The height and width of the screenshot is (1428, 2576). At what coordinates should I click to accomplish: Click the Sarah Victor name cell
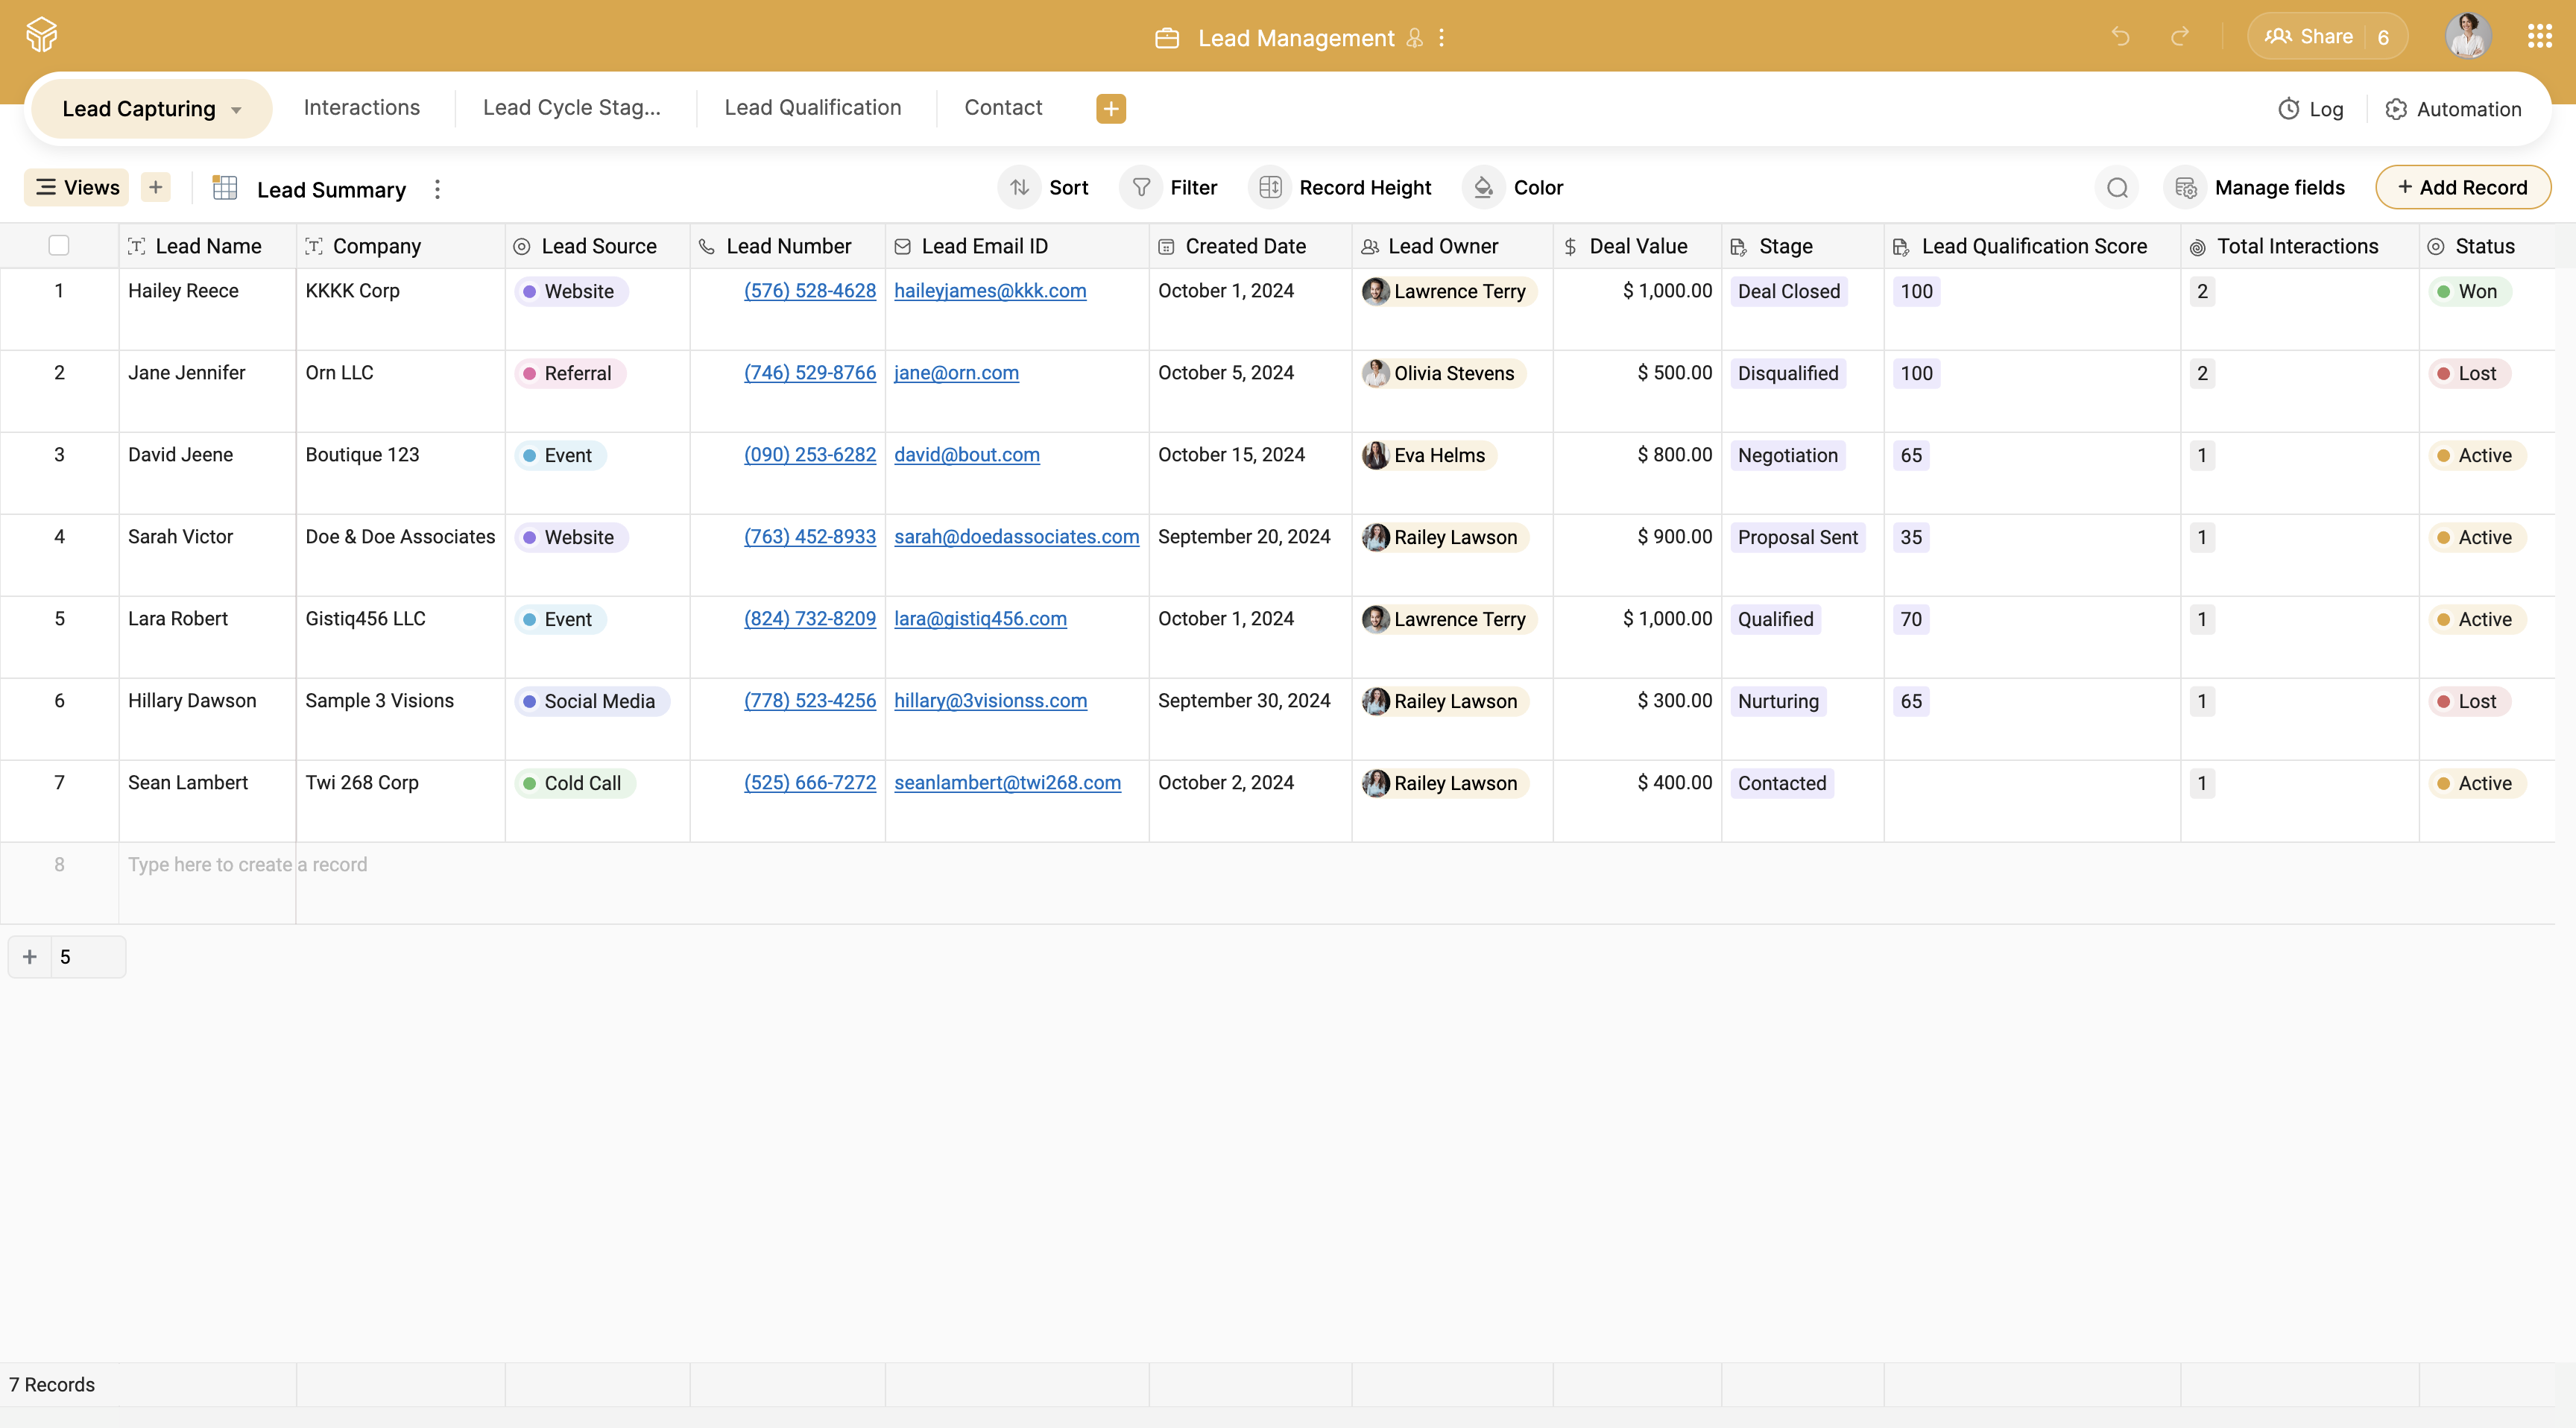208,555
